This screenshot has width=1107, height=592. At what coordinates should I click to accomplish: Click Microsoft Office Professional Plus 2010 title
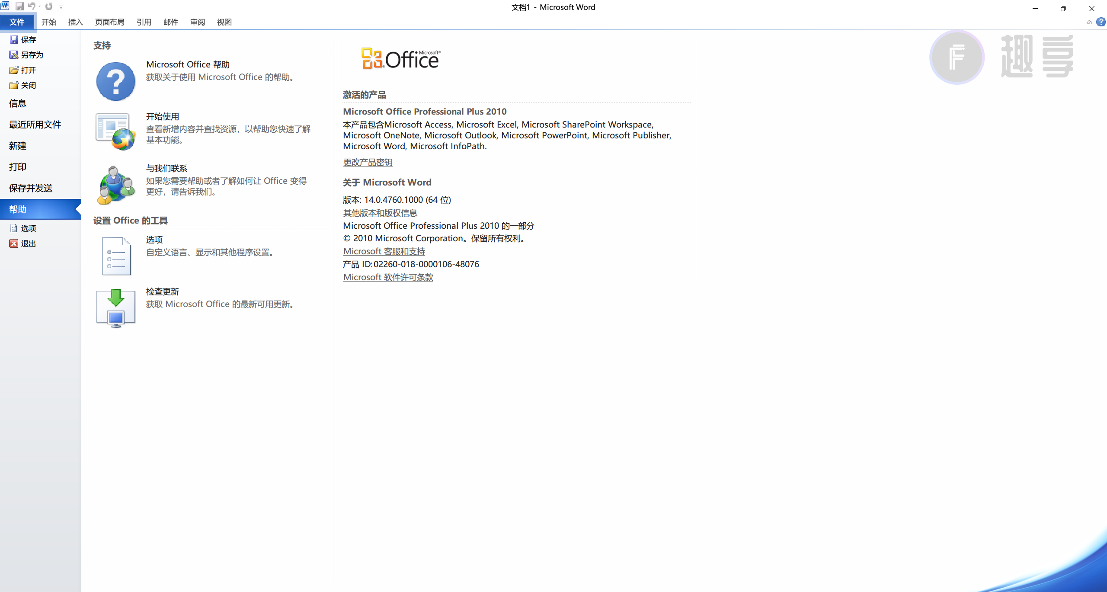[x=425, y=112]
